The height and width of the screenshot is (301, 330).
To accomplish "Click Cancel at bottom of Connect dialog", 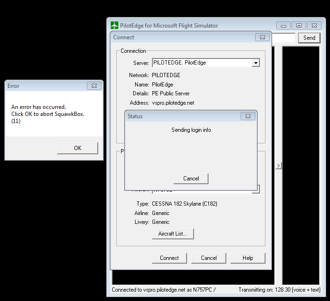I will pos(208,258).
